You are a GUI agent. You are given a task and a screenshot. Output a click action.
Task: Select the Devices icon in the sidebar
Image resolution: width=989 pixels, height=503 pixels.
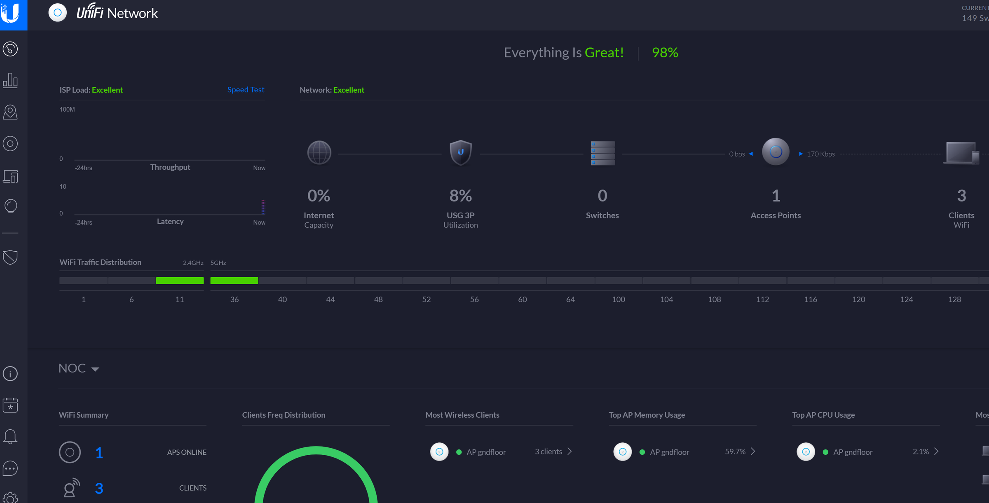[10, 143]
